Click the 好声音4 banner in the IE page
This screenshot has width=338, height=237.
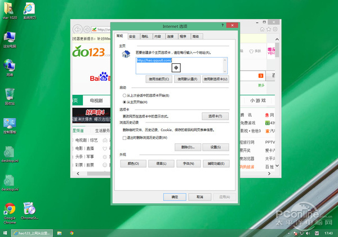tap(91, 116)
